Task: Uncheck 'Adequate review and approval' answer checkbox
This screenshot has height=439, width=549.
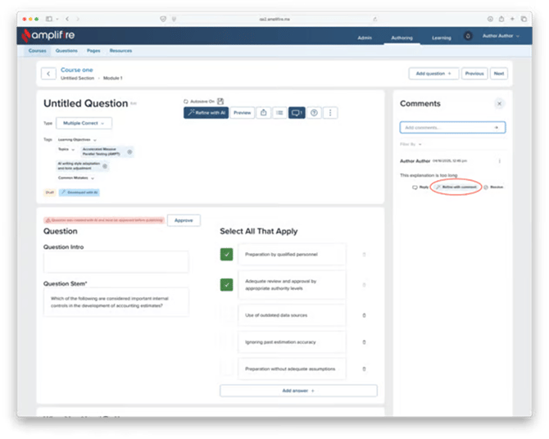Action: pos(227,285)
